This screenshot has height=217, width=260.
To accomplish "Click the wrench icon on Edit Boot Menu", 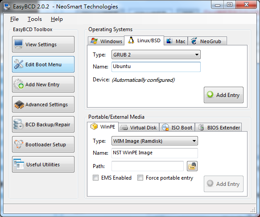I will pos(19,64).
